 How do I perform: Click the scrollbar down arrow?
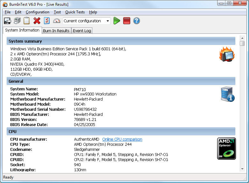coord(242,169)
